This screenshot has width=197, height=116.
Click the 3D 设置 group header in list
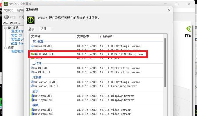point(38,41)
